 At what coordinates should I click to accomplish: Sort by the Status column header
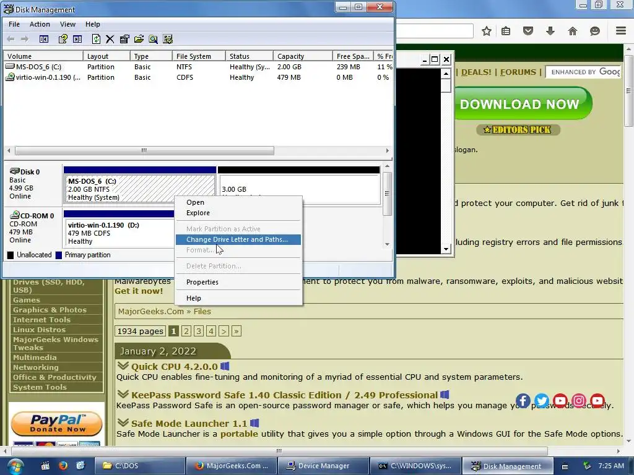pyautogui.click(x=249, y=56)
